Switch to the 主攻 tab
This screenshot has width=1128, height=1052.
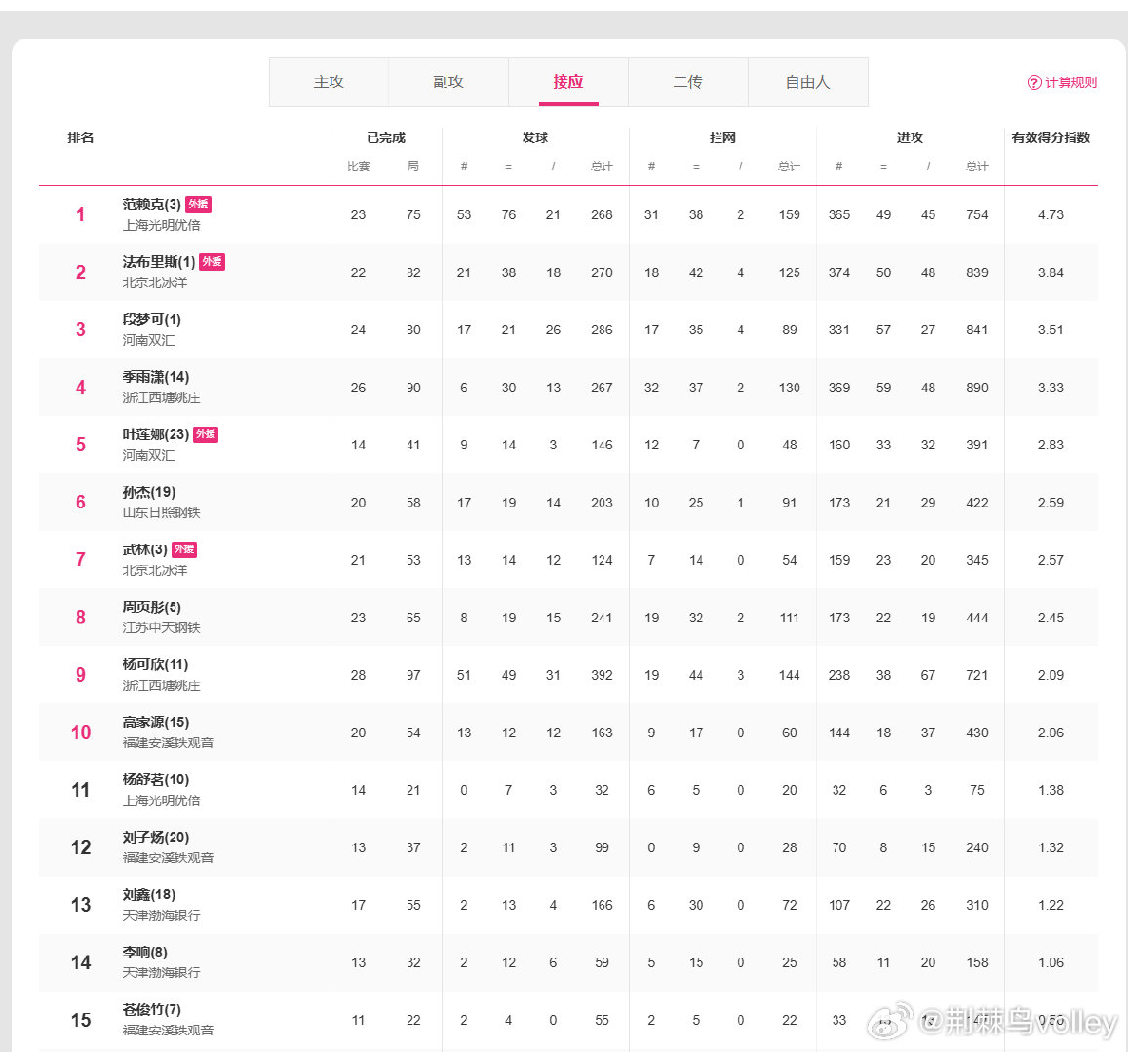(x=329, y=82)
